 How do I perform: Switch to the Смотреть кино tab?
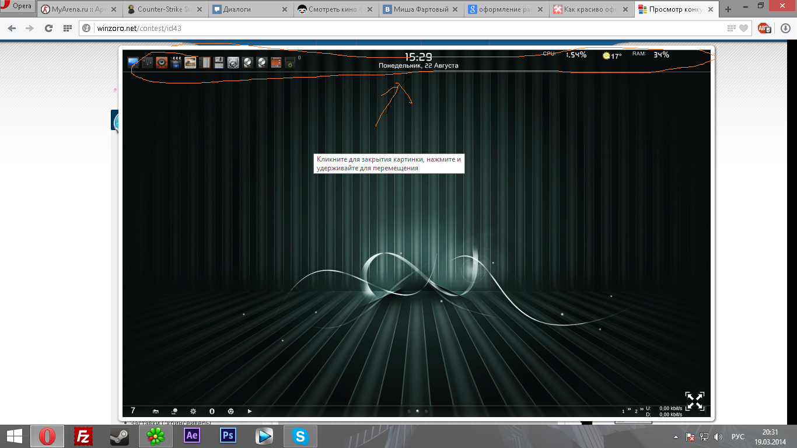(x=336, y=9)
